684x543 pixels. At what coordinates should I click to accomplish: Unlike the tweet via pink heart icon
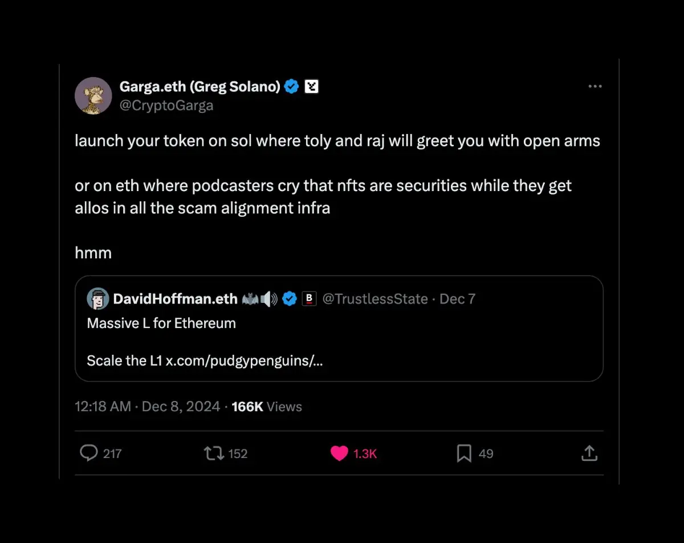pyautogui.click(x=339, y=453)
